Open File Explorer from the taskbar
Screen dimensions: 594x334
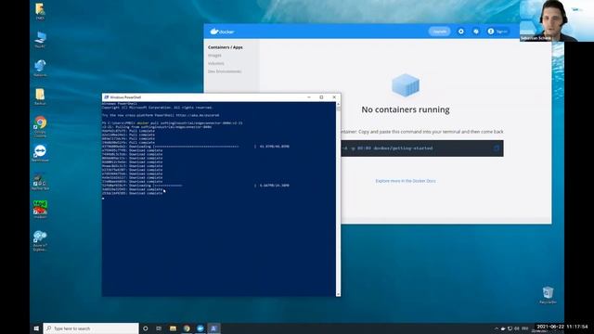point(174,328)
